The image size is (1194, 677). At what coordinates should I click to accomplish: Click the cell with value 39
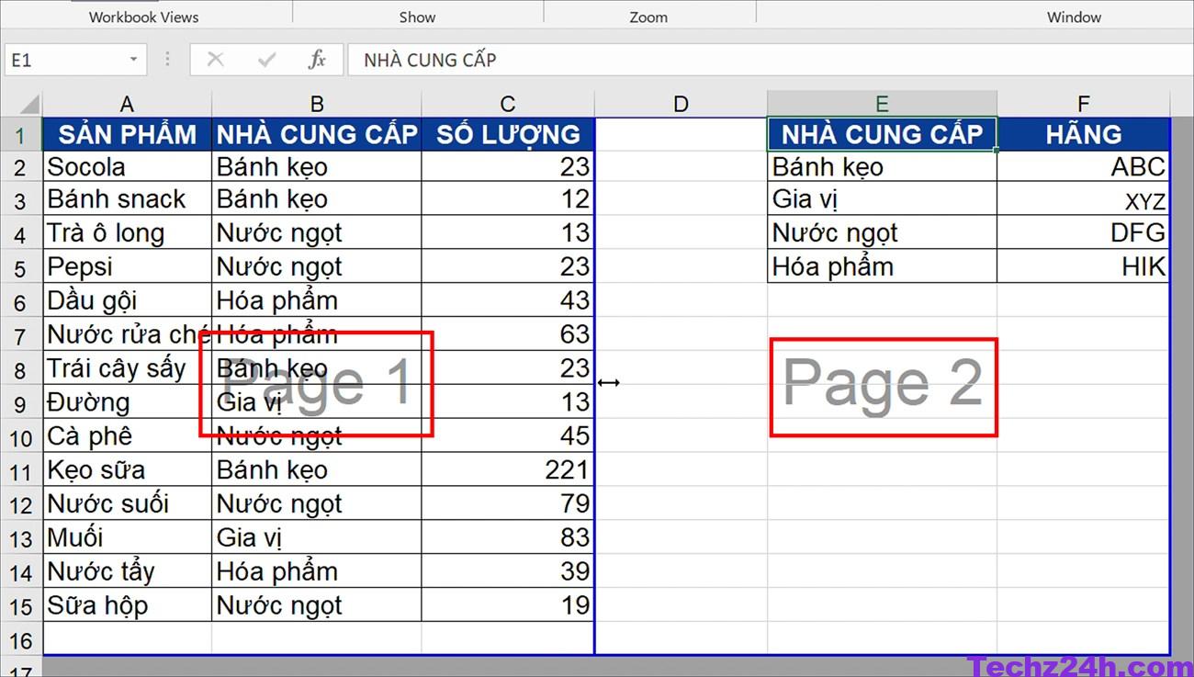click(x=508, y=571)
